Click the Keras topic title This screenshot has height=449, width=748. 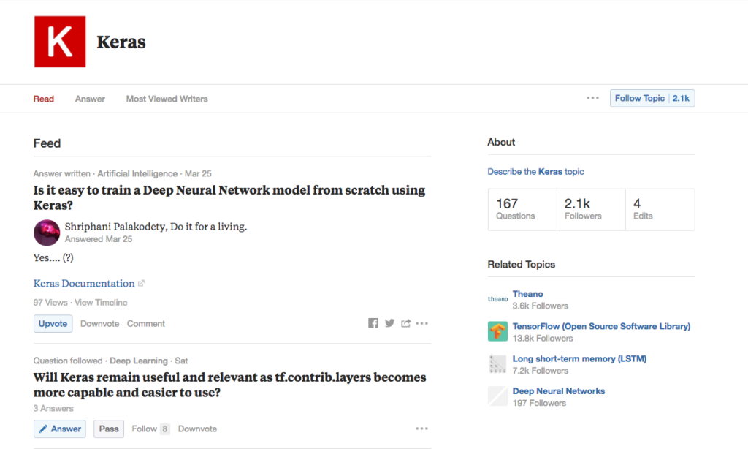tap(121, 42)
